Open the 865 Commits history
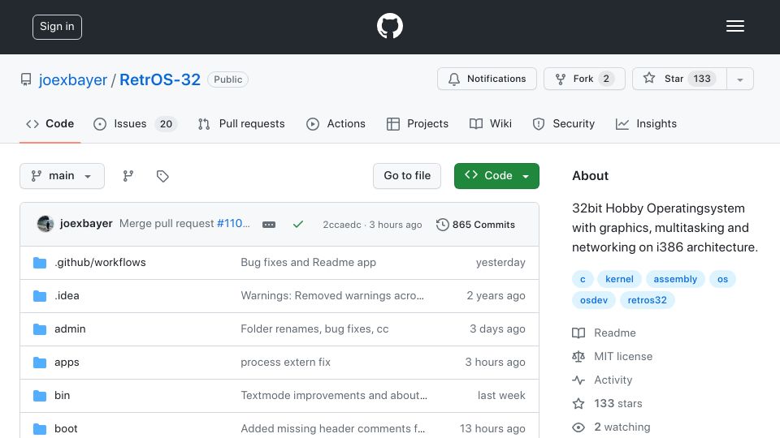This screenshot has width=780, height=438. coord(475,225)
